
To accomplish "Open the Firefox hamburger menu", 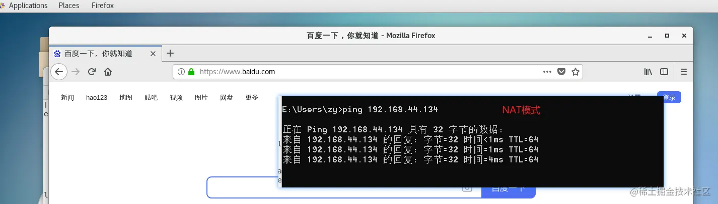I will [684, 72].
